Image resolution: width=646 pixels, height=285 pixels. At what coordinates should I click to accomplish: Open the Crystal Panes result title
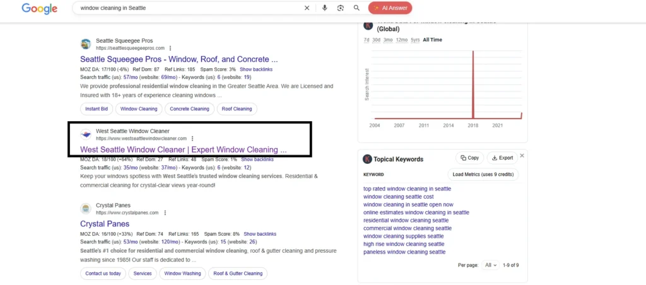point(105,224)
